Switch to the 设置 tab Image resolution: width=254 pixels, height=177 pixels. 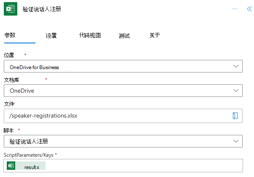point(51,35)
